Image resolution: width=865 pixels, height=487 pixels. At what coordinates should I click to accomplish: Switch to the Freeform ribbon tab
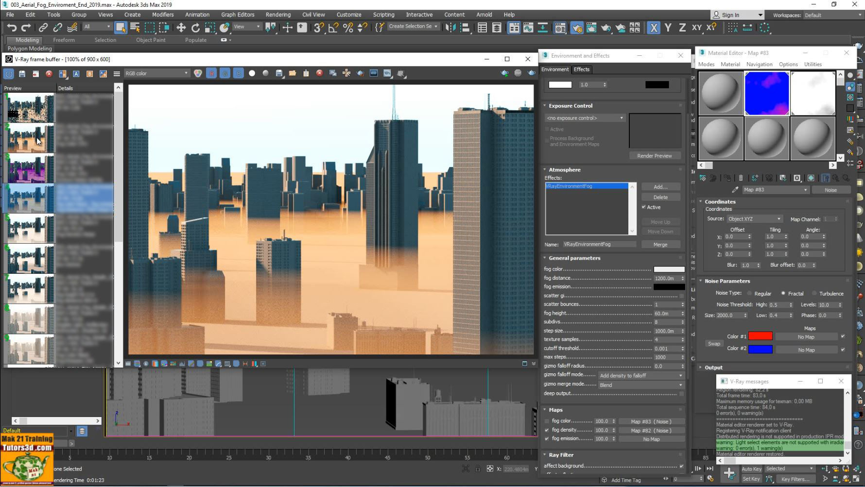click(64, 40)
